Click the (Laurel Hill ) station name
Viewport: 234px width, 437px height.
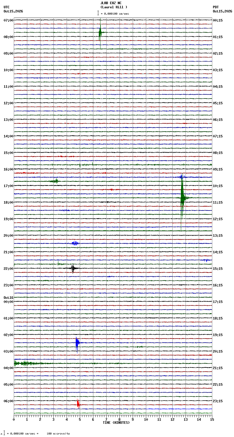(x=114, y=7)
